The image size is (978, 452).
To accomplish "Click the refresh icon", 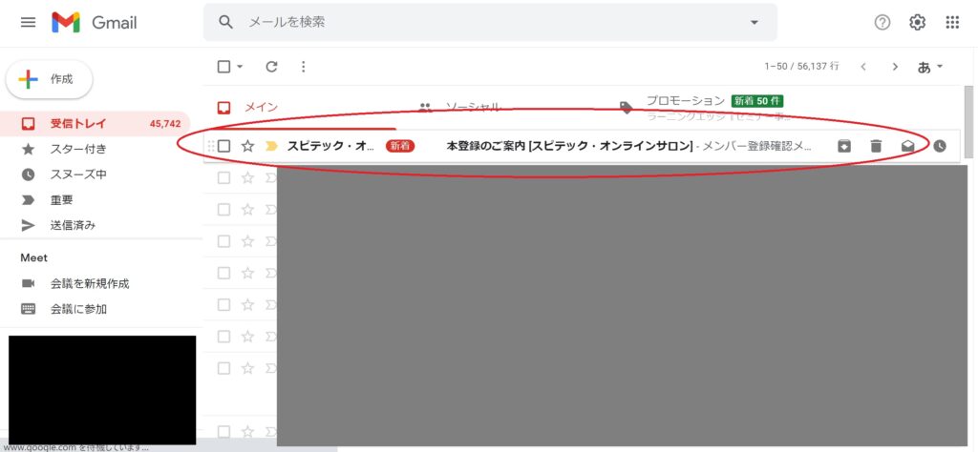I will pyautogui.click(x=271, y=67).
